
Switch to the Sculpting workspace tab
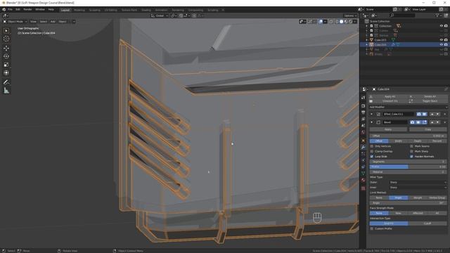[x=94, y=10]
